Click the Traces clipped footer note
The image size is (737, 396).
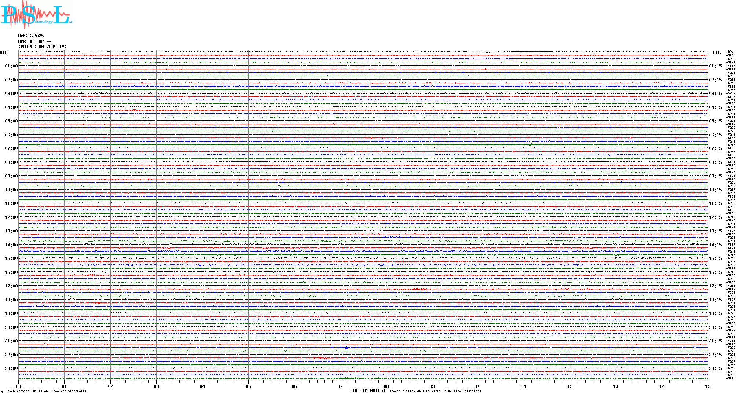point(435,391)
